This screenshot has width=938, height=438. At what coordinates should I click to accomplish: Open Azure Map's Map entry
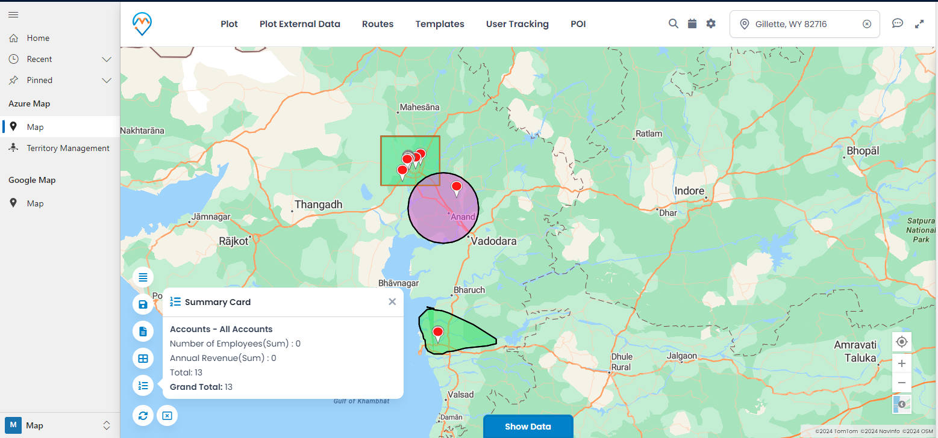click(x=60, y=127)
